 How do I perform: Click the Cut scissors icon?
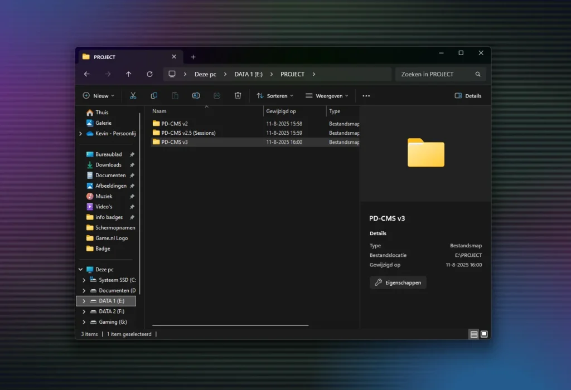tap(133, 96)
